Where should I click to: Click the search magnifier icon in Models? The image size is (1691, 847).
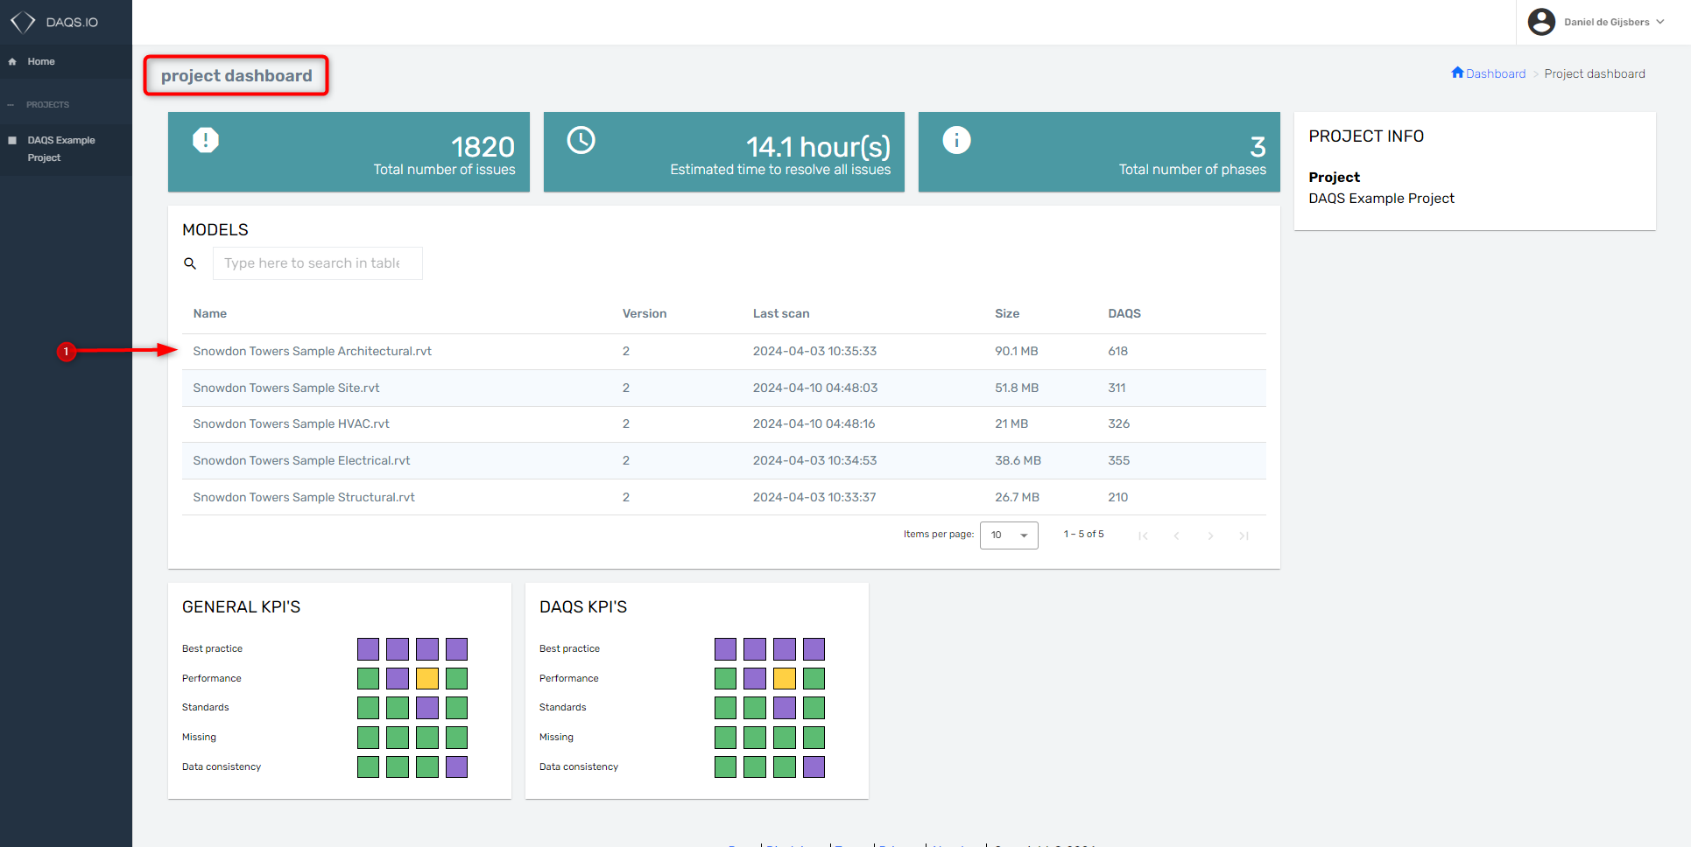(x=190, y=263)
